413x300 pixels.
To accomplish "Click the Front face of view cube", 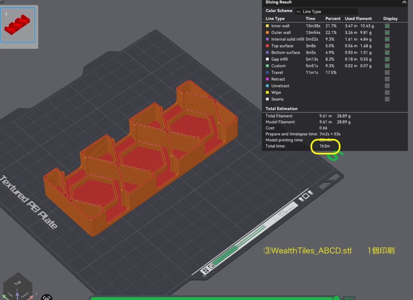I will pyautogui.click(x=24, y=295).
